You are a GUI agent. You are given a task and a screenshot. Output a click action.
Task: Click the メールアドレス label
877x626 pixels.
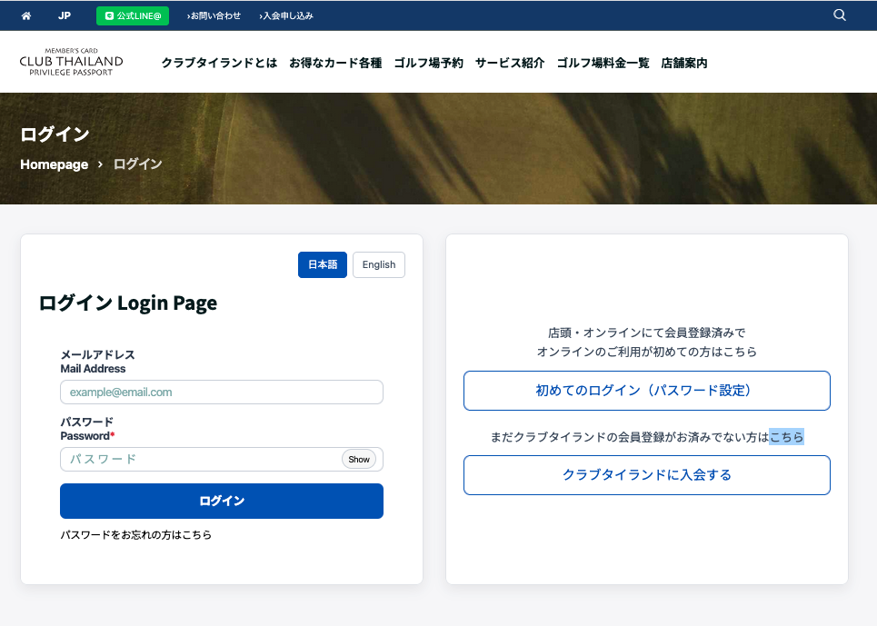point(98,355)
